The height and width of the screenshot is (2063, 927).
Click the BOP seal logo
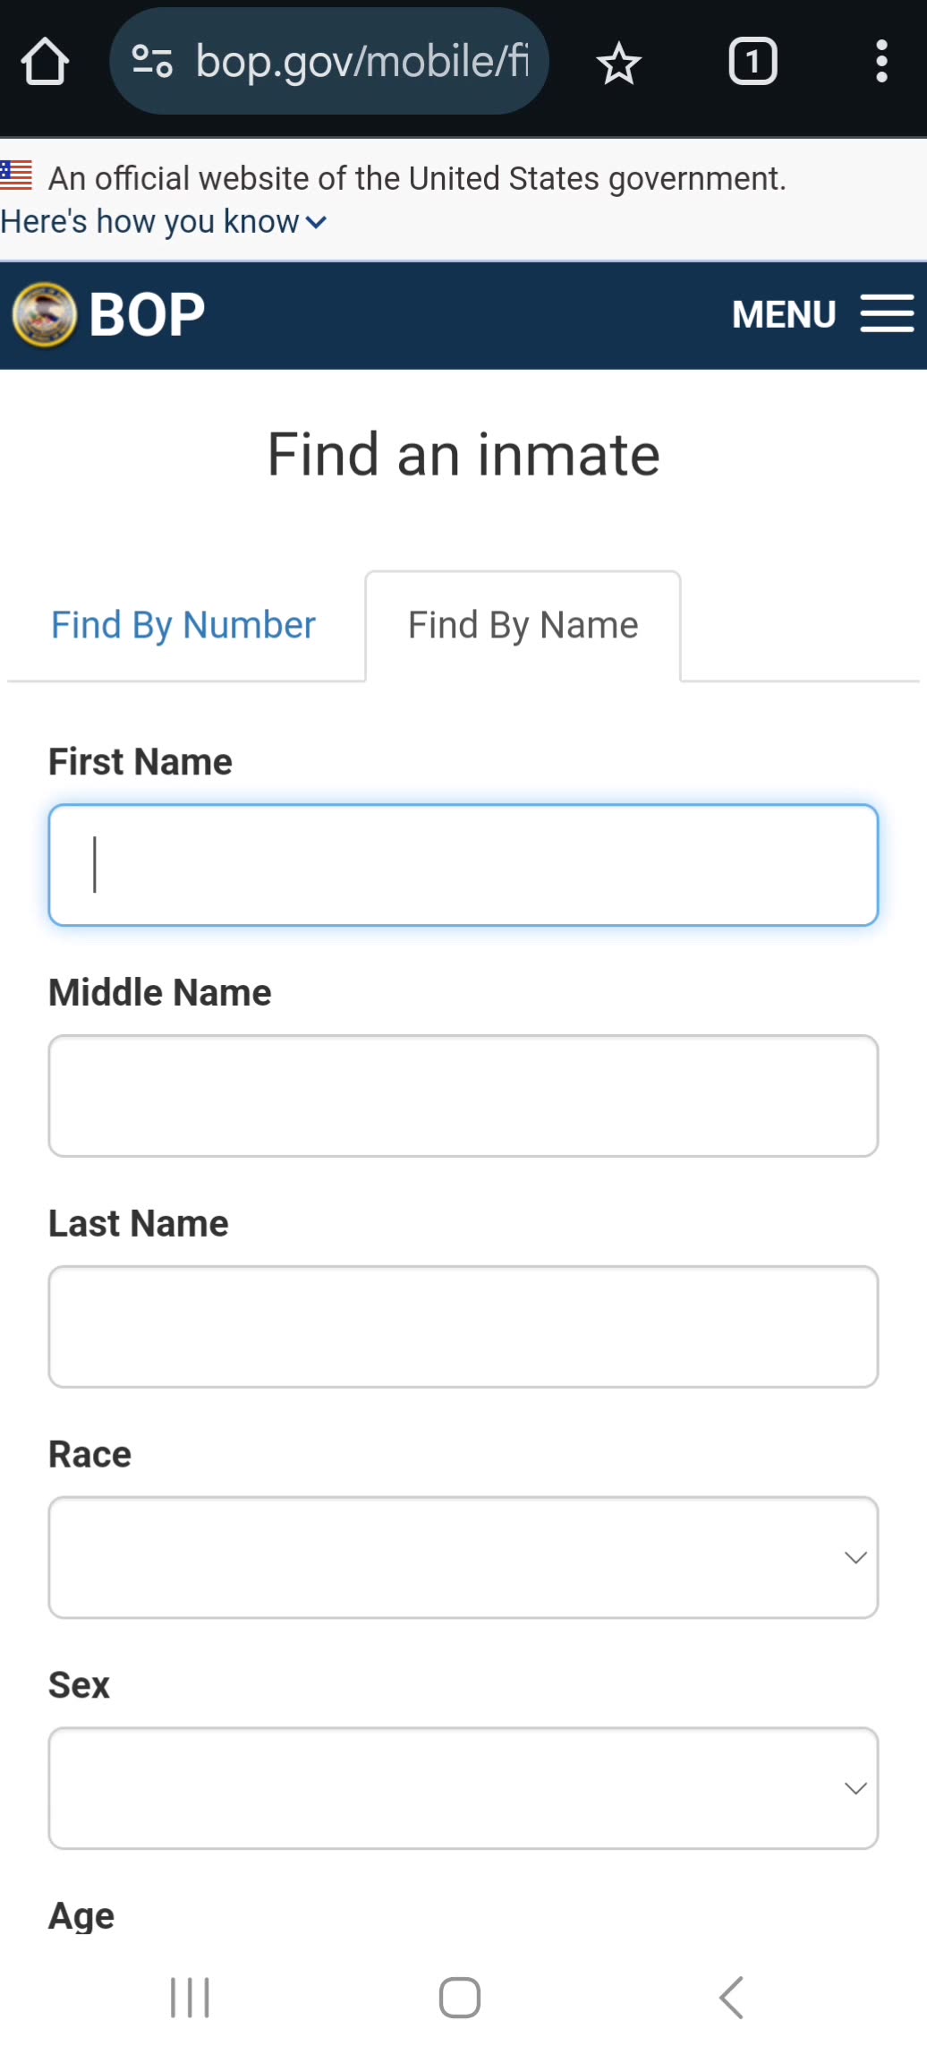click(x=44, y=314)
